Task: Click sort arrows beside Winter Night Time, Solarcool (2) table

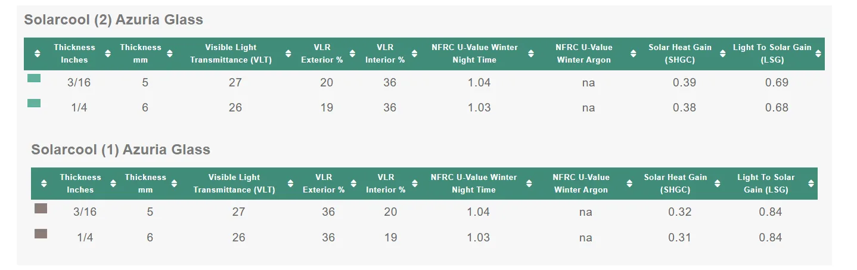Action: coord(531,54)
